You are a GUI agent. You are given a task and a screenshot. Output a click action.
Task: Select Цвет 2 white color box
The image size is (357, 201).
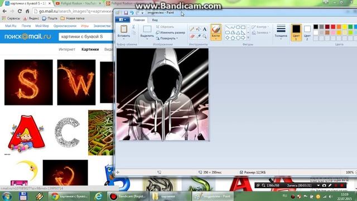(x=307, y=32)
